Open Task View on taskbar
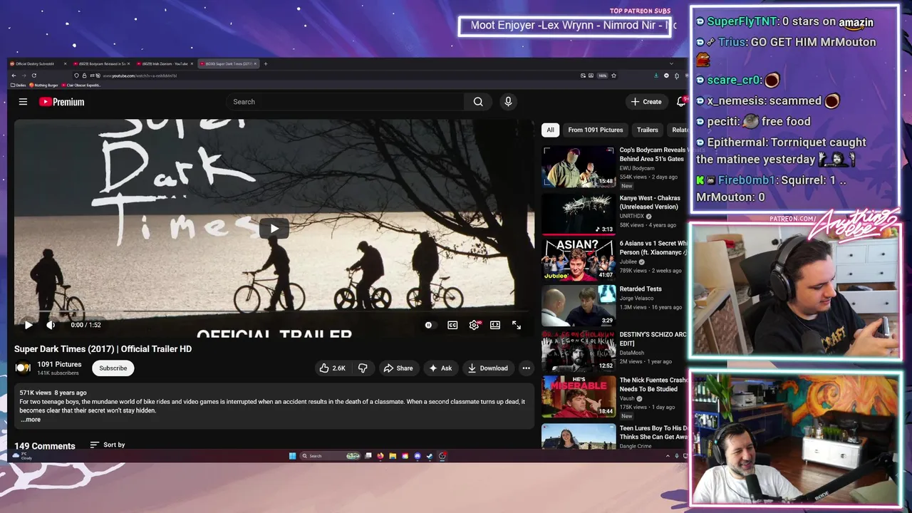This screenshot has width=912, height=513. [x=368, y=456]
